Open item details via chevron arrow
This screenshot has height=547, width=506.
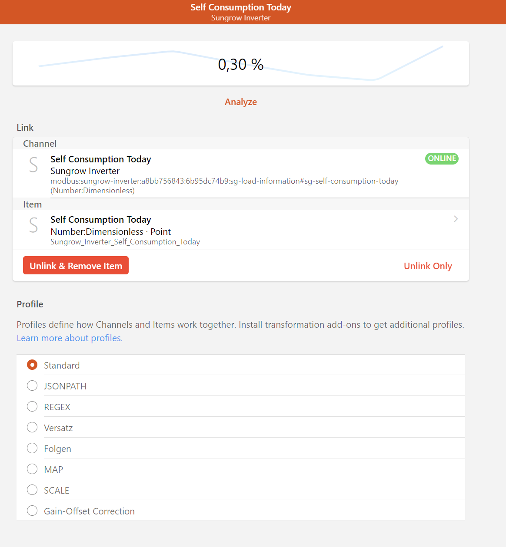tap(456, 219)
